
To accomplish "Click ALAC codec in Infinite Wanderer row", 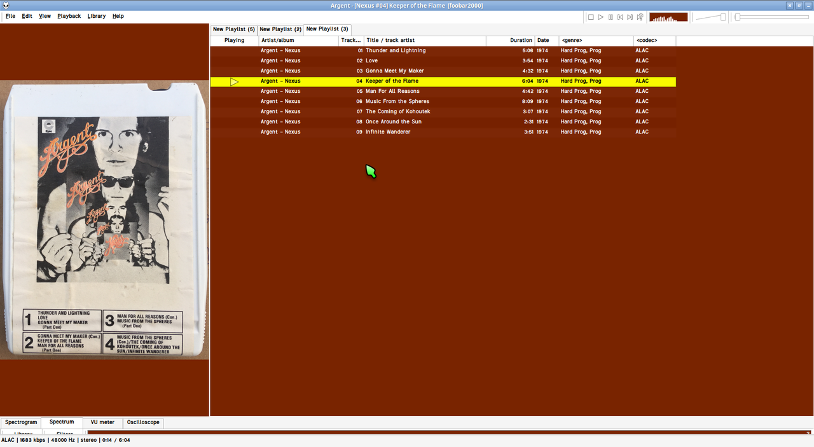I will tap(642, 132).
